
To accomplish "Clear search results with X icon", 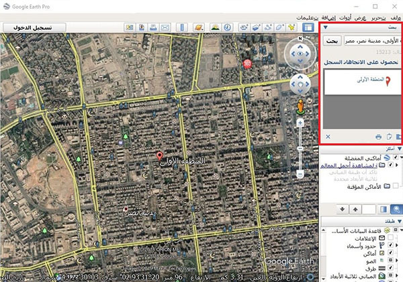I will (328, 137).
